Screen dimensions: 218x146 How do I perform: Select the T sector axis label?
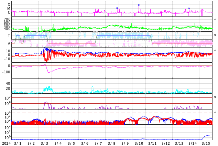click(9, 35)
